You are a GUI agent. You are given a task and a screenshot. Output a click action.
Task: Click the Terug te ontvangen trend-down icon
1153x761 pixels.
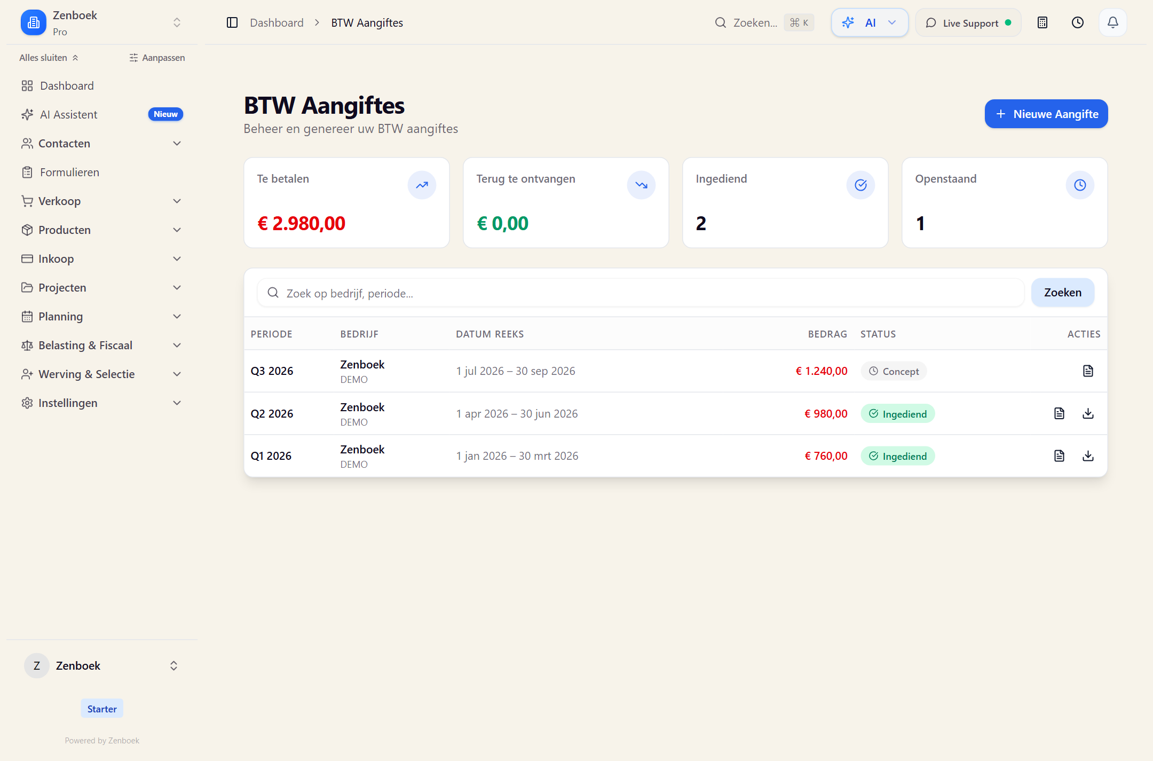click(641, 185)
